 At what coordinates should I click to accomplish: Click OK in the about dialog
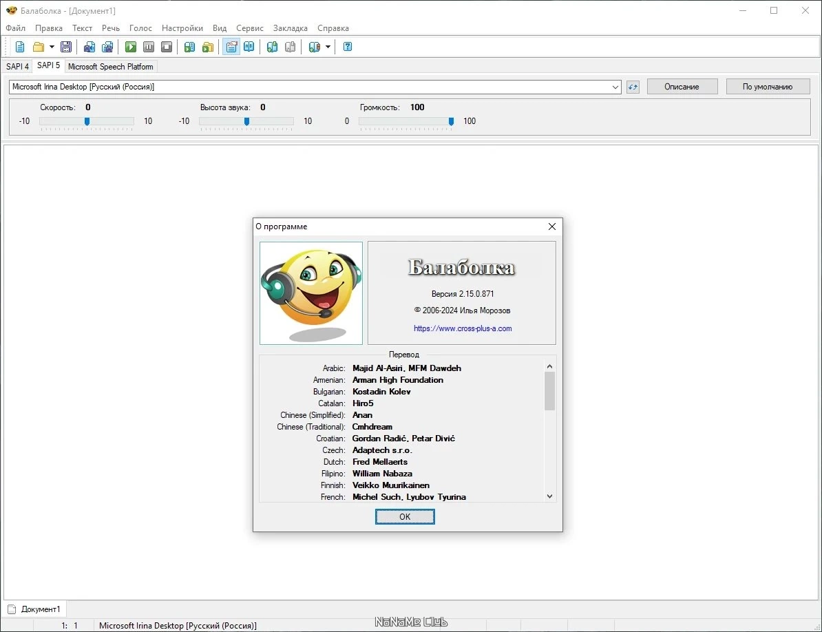405,517
